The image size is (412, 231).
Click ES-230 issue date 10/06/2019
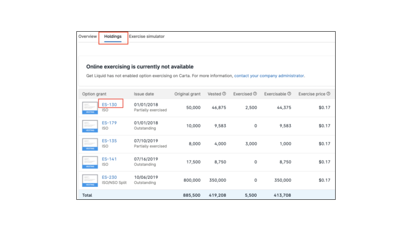pos(146,177)
